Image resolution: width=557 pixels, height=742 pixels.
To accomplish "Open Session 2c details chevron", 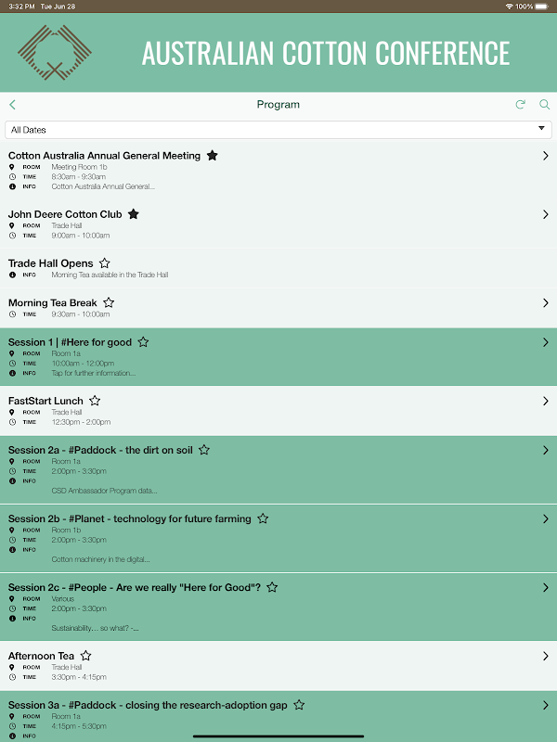I will pyautogui.click(x=545, y=587).
